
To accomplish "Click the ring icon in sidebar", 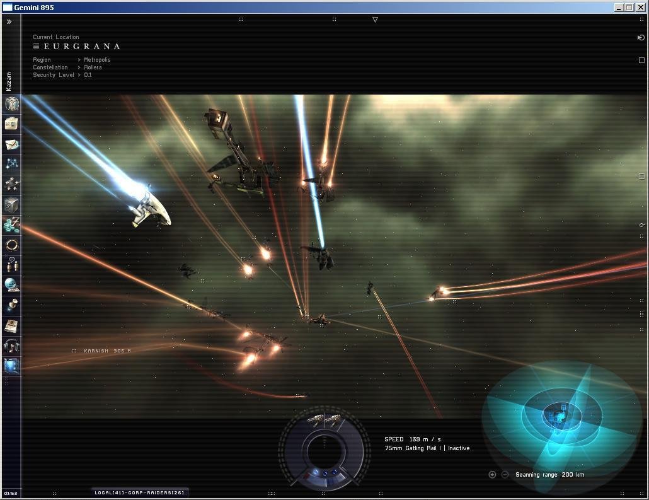I will [x=11, y=245].
